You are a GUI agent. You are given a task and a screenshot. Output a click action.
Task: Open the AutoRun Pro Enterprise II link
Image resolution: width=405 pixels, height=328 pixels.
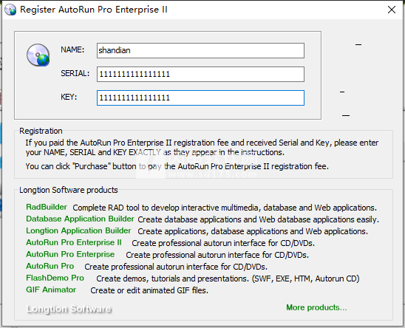[x=74, y=242]
